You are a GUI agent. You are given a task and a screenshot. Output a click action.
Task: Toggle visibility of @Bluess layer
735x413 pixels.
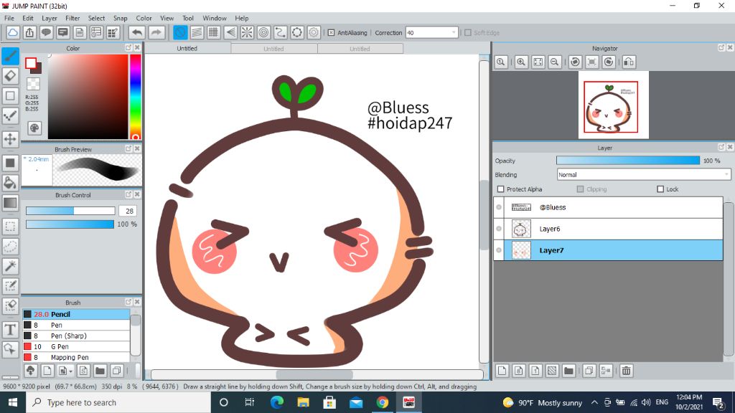point(500,207)
